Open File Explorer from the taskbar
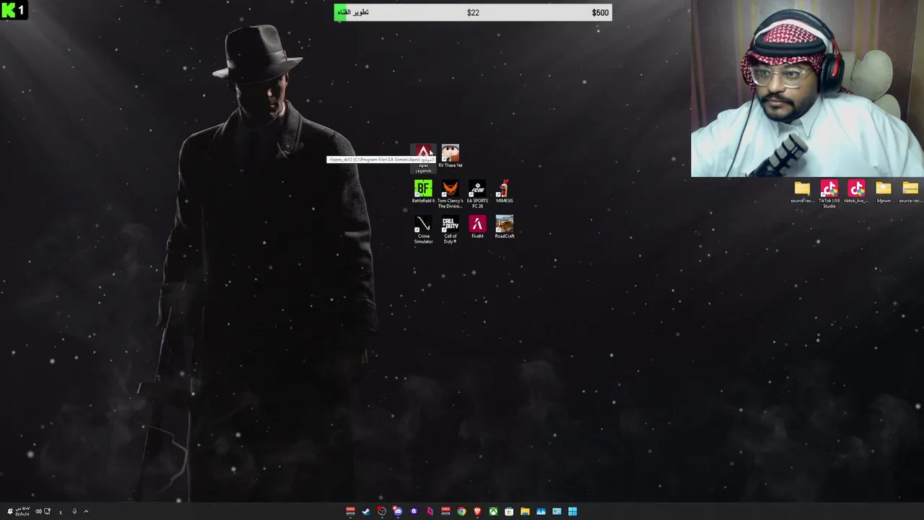The height and width of the screenshot is (520, 924). 525,511
